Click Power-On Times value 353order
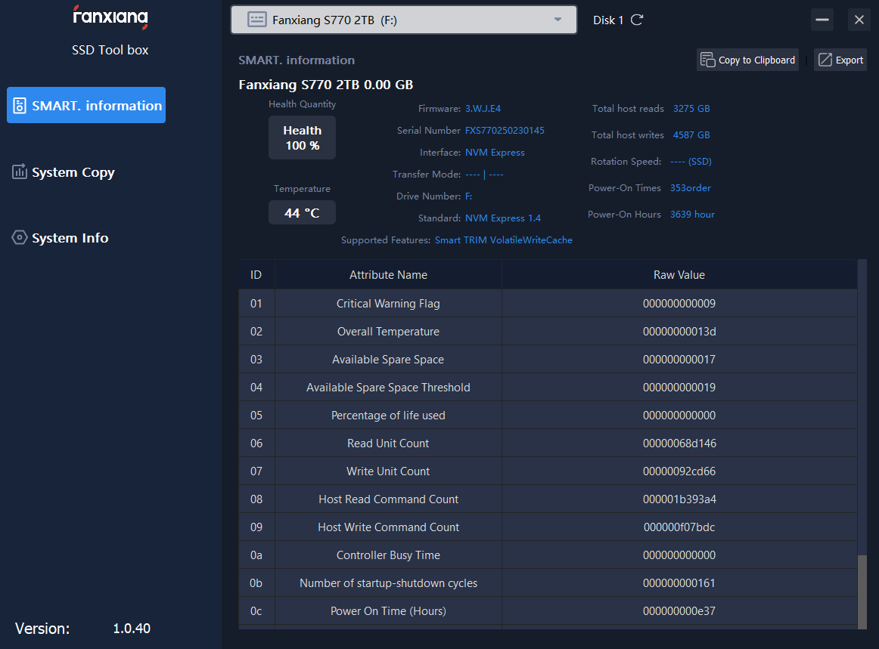The width and height of the screenshot is (879, 649). (x=690, y=188)
